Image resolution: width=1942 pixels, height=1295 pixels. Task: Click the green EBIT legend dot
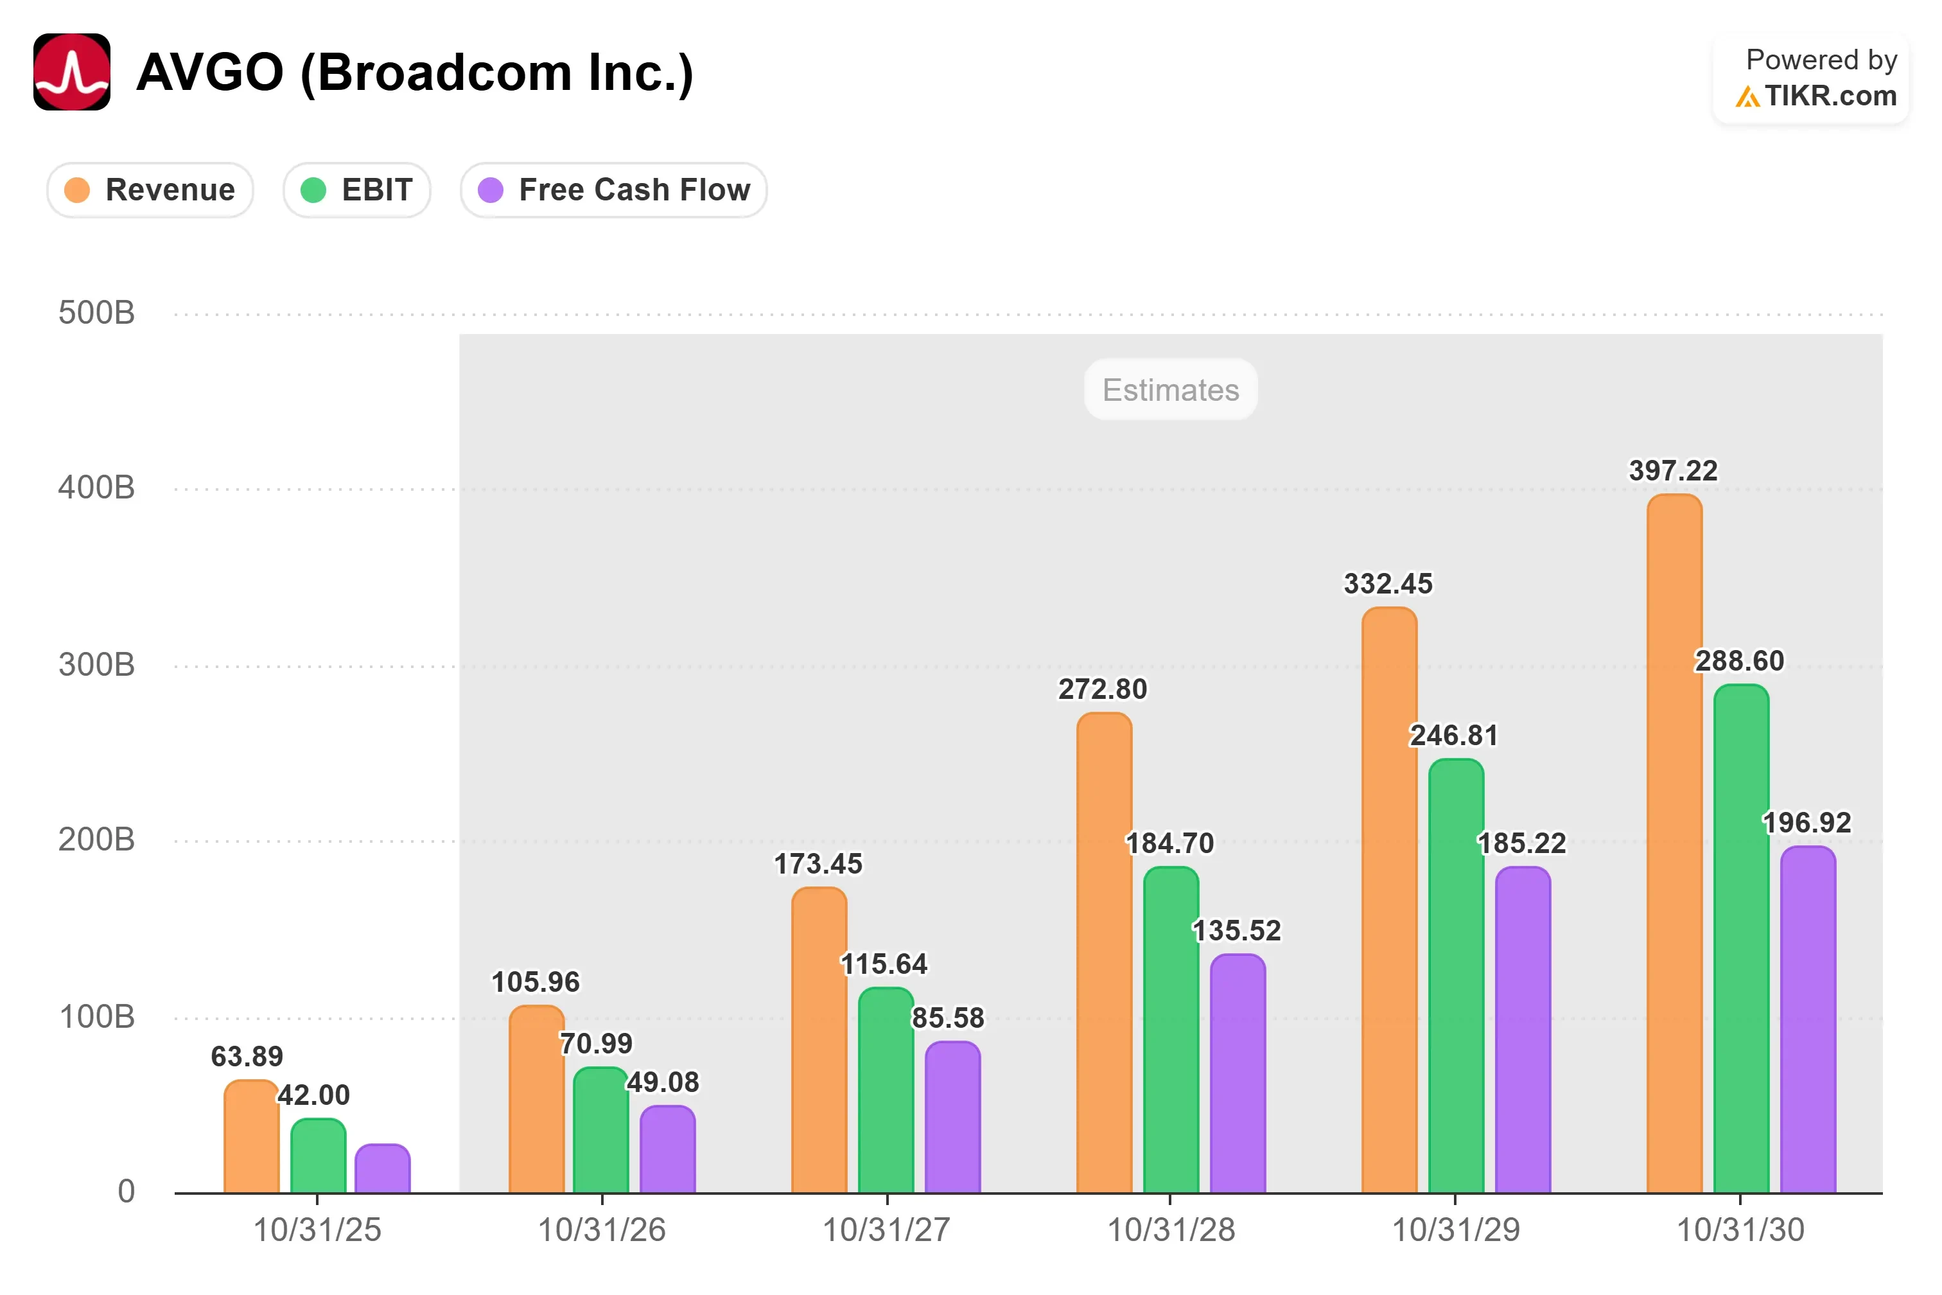pos(314,190)
